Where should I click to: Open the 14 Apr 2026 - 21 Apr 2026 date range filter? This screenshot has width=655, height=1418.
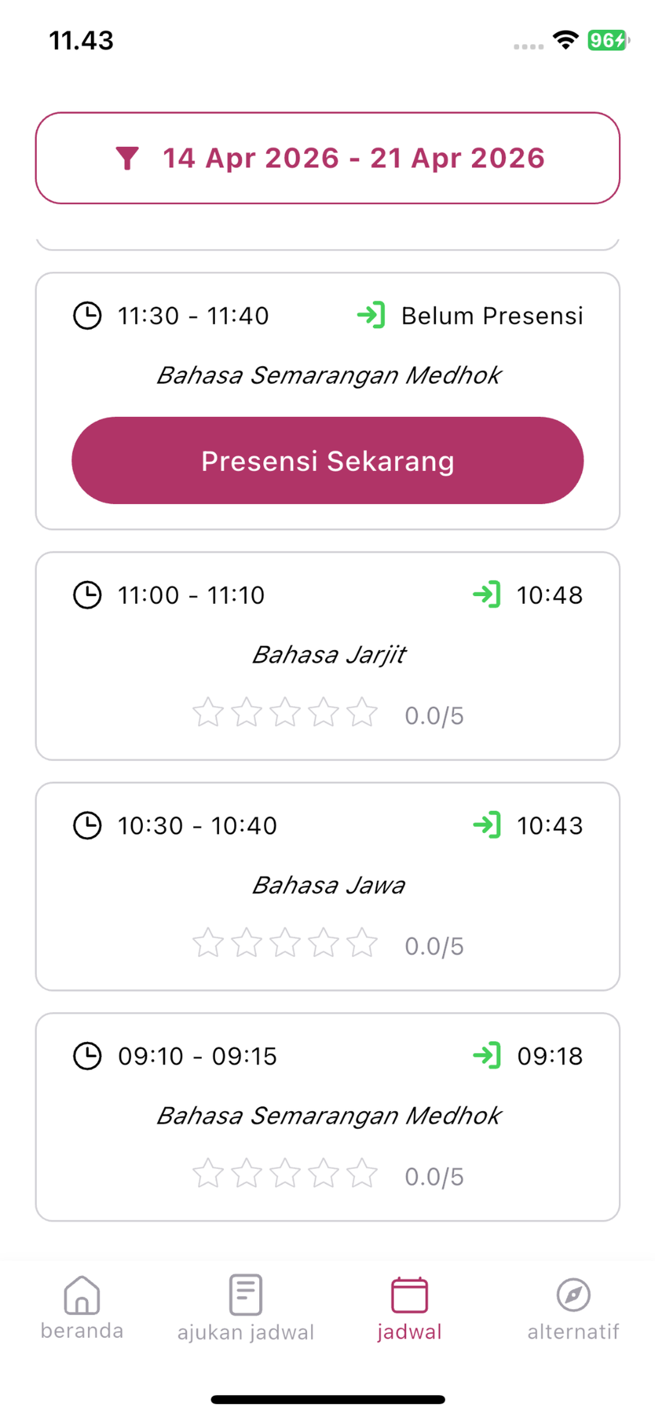click(328, 159)
